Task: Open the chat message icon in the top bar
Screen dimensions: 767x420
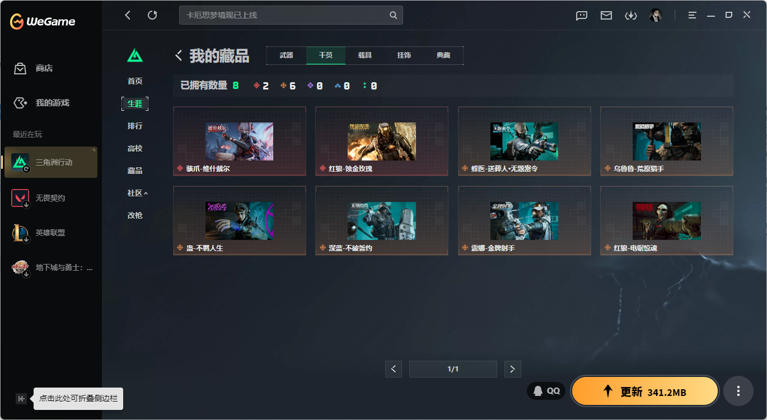Action: pos(582,16)
